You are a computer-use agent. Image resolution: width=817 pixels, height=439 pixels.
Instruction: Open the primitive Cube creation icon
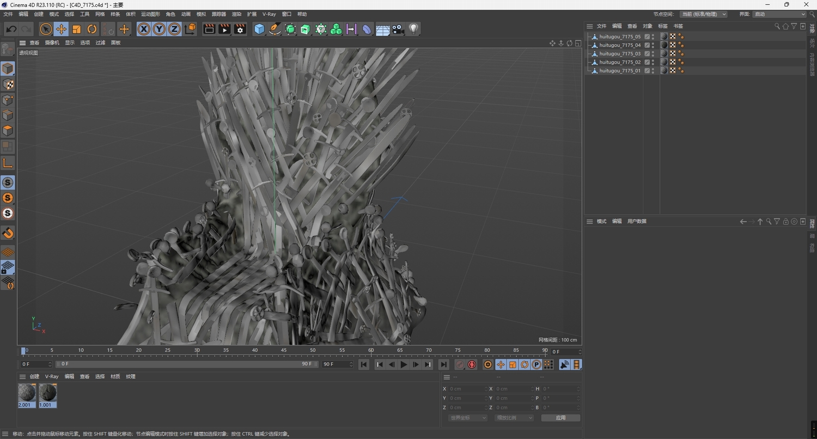(x=259, y=29)
